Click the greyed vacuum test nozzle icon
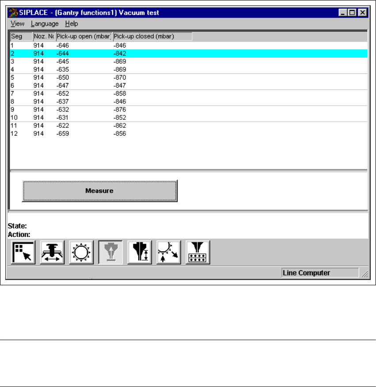This screenshot has height=387, width=376. (x=110, y=252)
